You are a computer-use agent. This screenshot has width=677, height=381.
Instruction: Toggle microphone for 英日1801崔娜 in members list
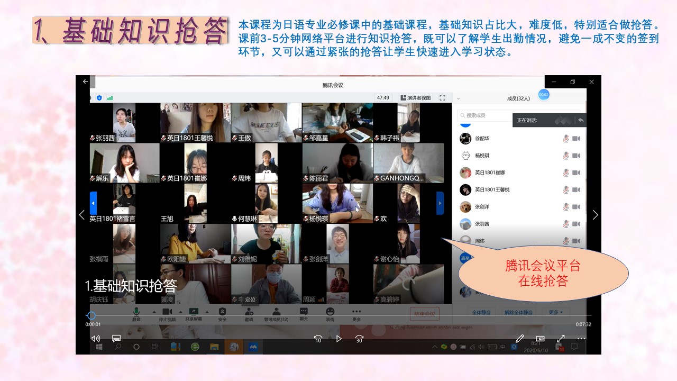tap(565, 173)
